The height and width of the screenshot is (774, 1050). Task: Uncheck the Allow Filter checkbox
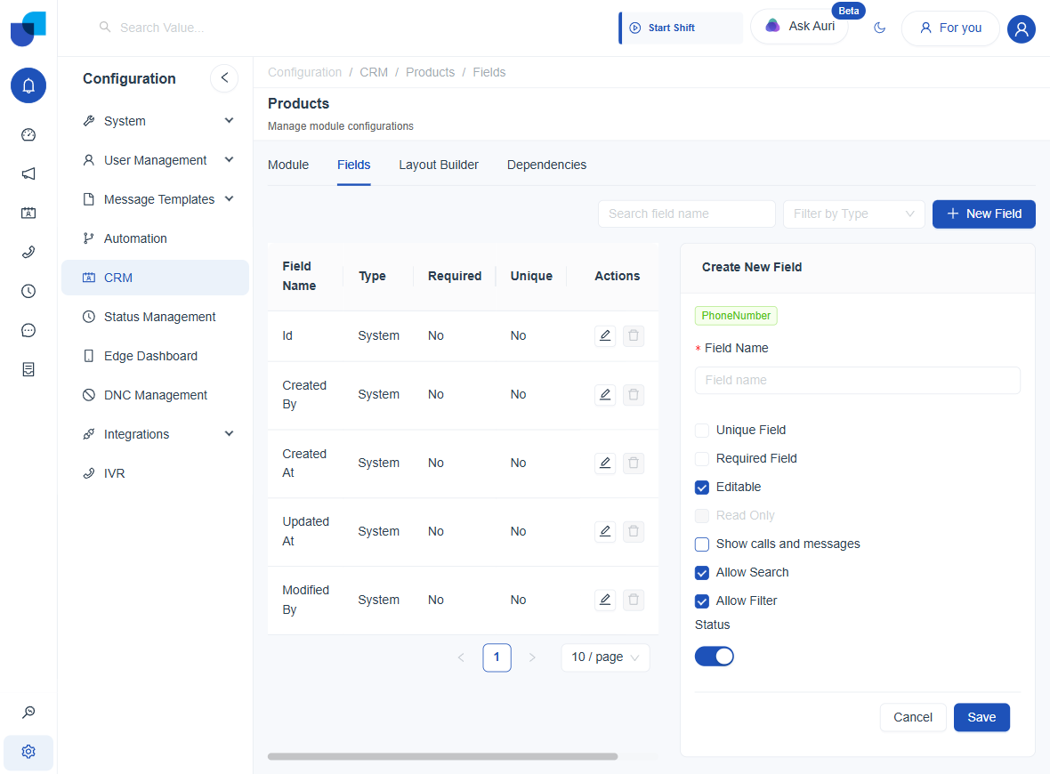(702, 601)
